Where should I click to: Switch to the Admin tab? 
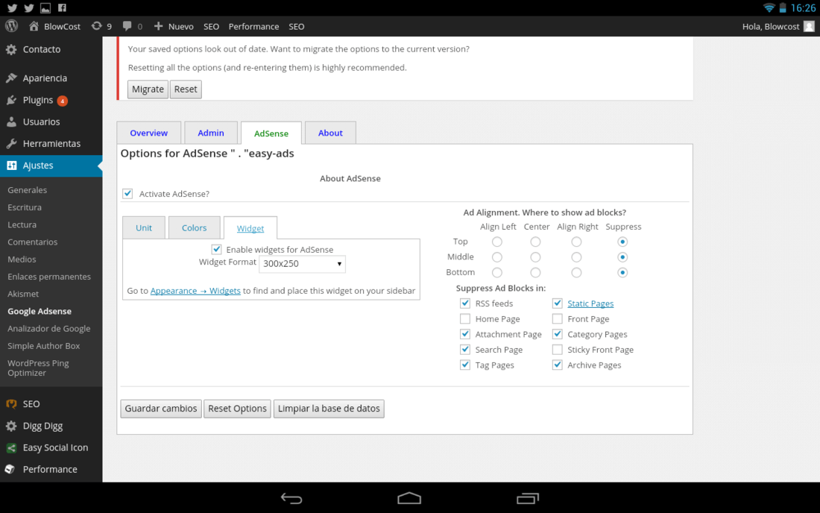point(211,133)
